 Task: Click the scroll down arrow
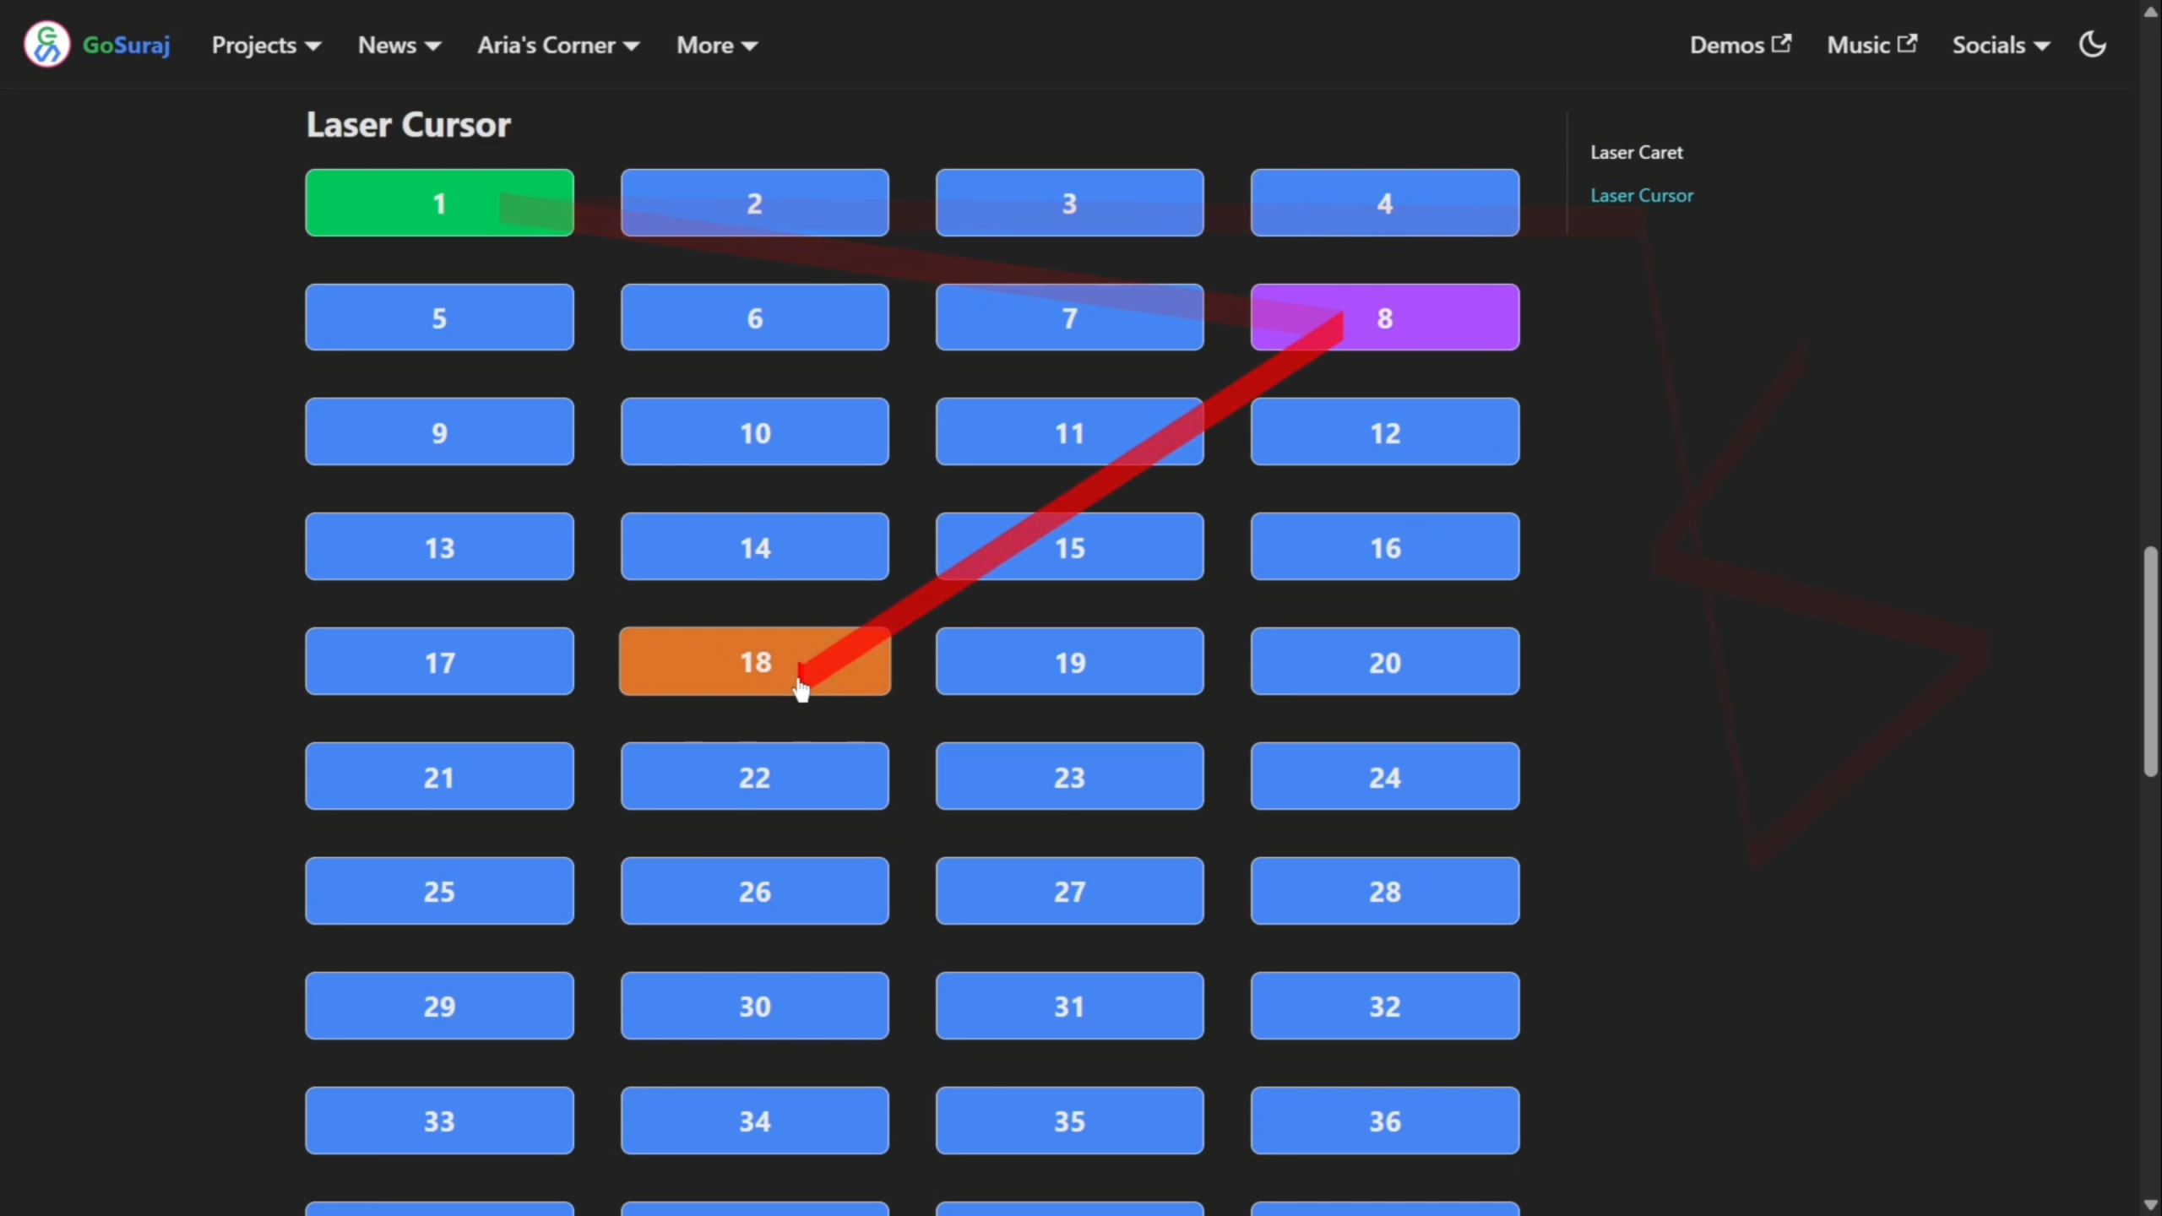[x=2150, y=1205]
